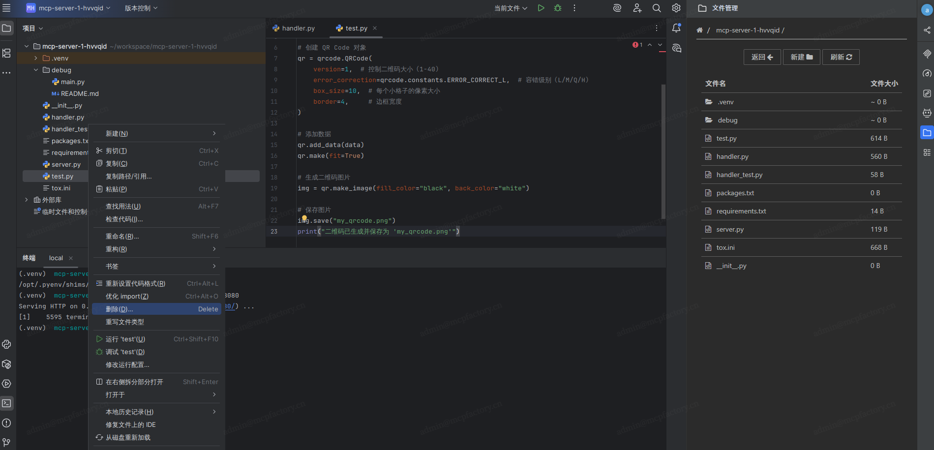
Task: Switch to the handler.py editor tab
Action: click(x=294, y=29)
